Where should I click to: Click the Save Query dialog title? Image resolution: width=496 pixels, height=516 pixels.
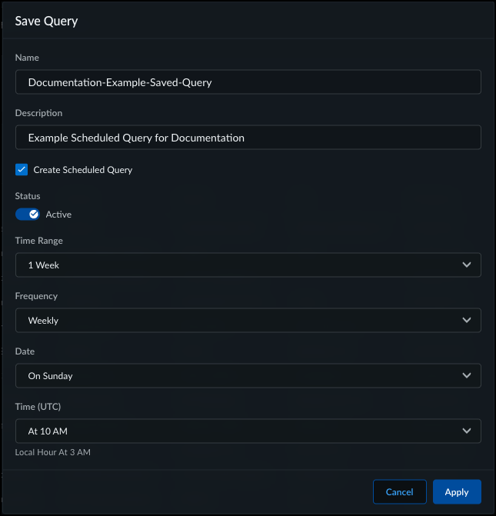pos(46,21)
